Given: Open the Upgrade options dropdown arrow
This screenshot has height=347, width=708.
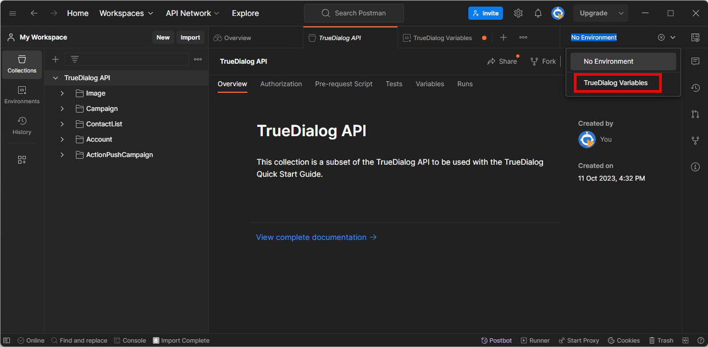Looking at the screenshot, I should (621, 13).
